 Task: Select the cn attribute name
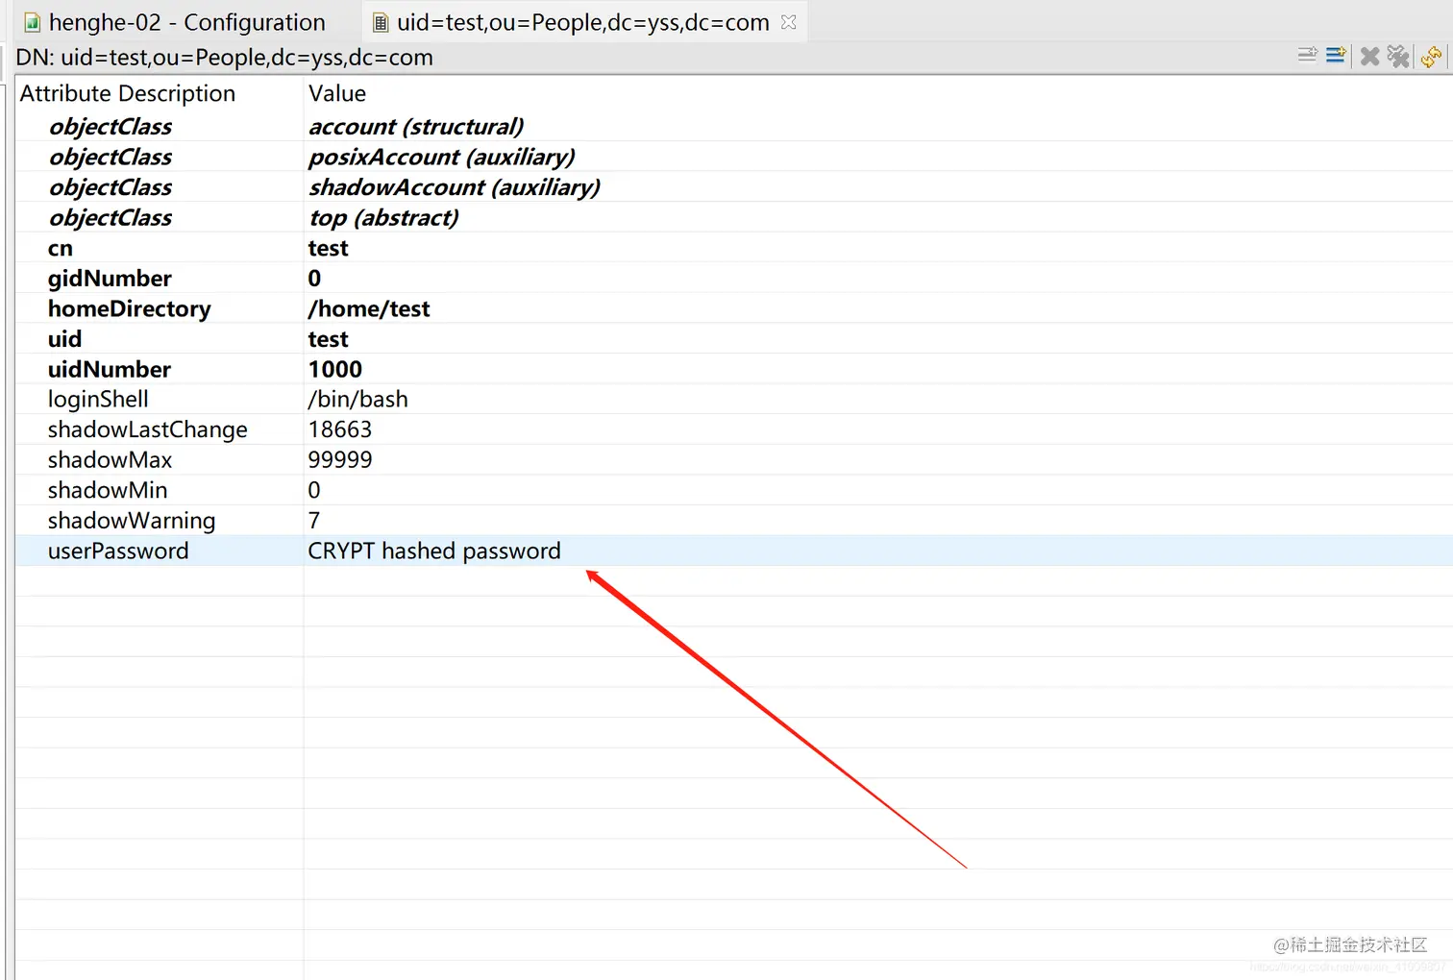point(61,249)
